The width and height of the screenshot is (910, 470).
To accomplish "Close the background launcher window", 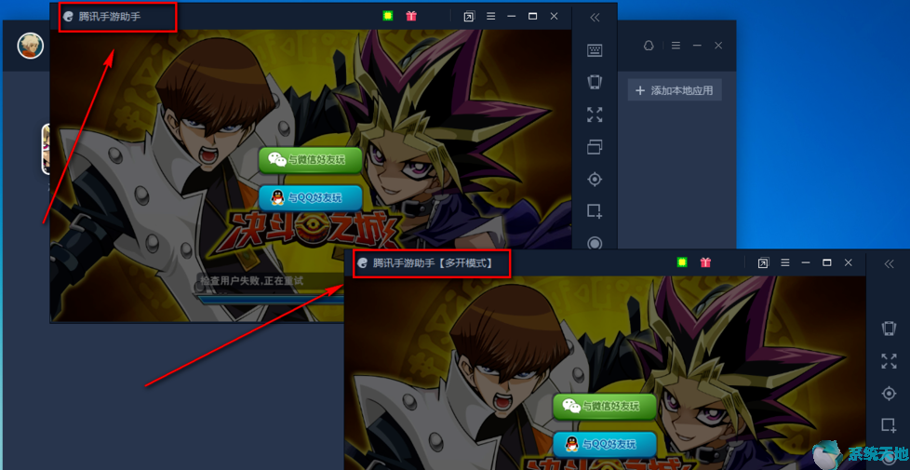I will point(718,46).
